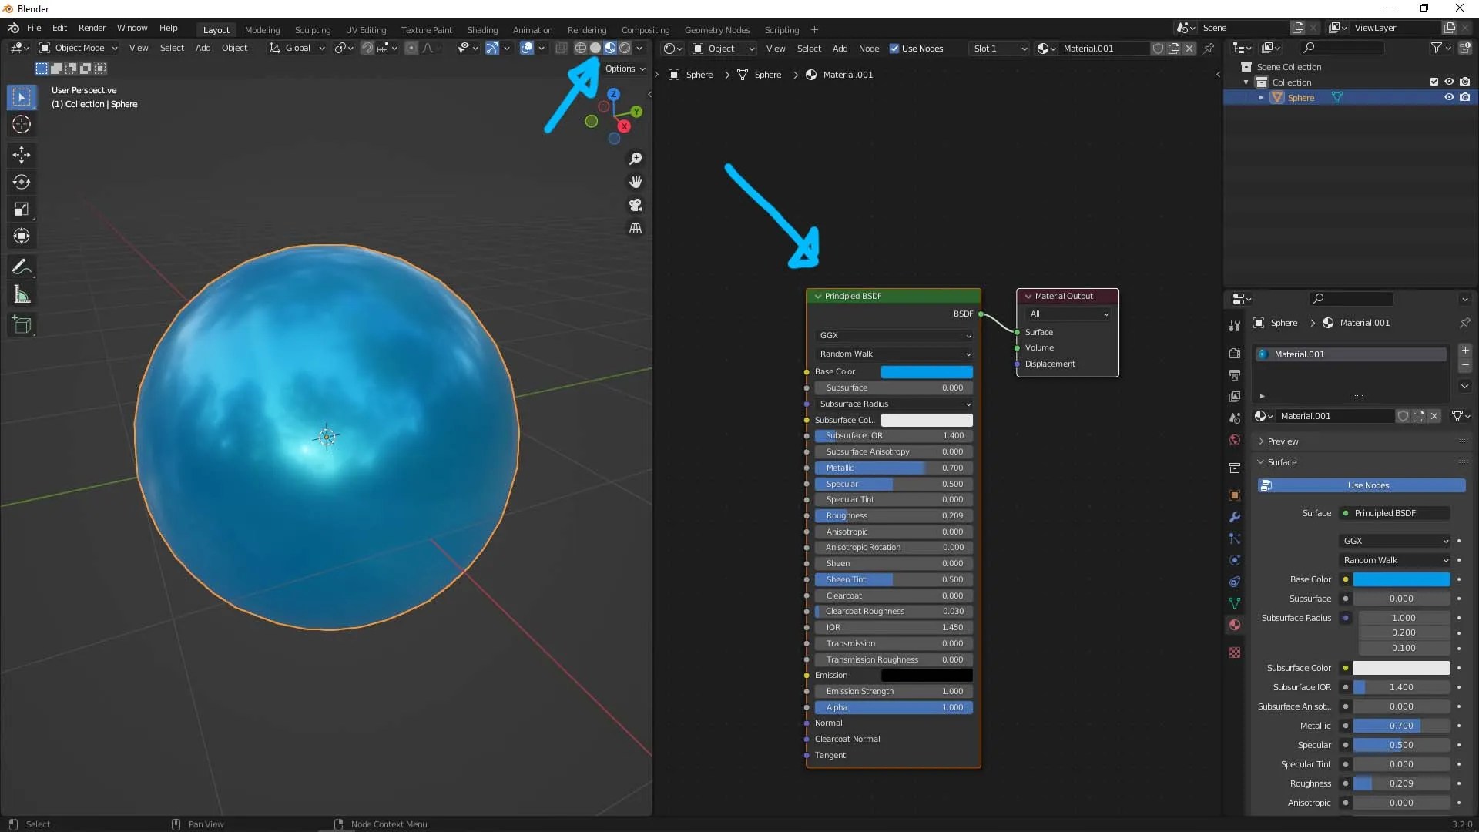
Task: Open the viewport Options button
Action: pos(625,69)
